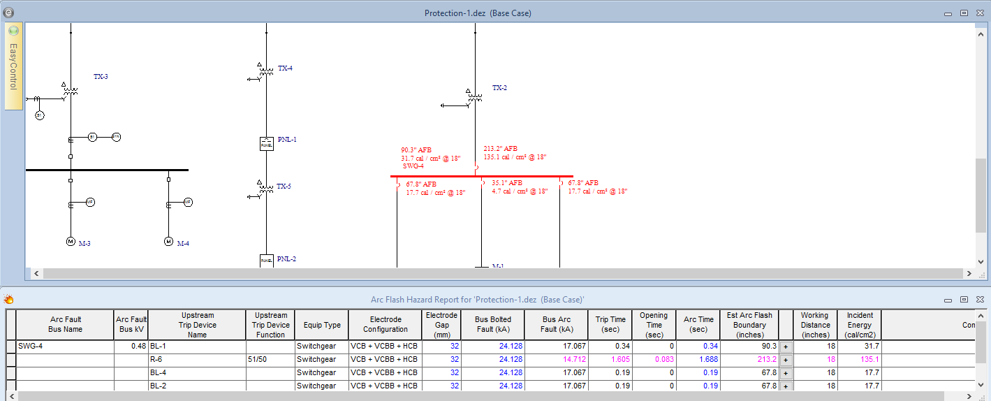Select the PNL-2 panel symbol
This screenshot has height=401, width=991.
point(266,261)
